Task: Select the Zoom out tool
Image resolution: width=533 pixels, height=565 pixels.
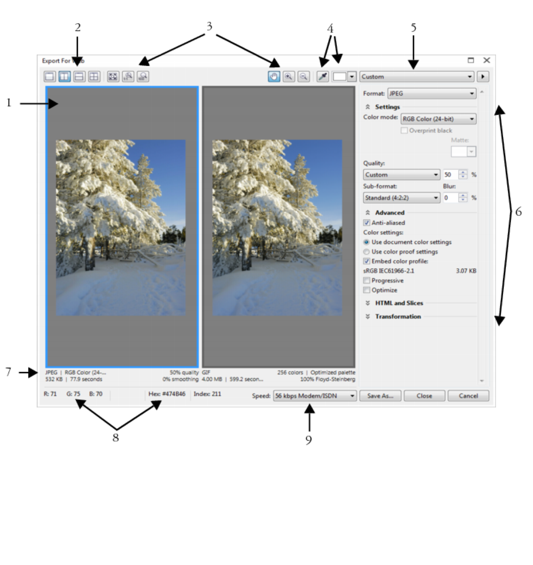Action: click(303, 77)
